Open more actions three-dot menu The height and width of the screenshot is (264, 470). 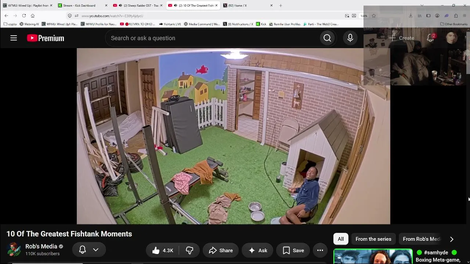[320, 250]
